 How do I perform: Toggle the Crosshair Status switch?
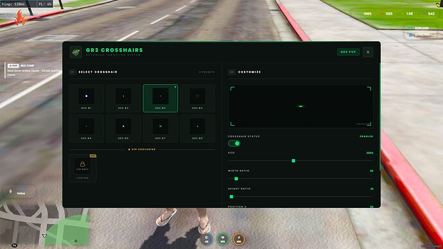[x=234, y=143]
